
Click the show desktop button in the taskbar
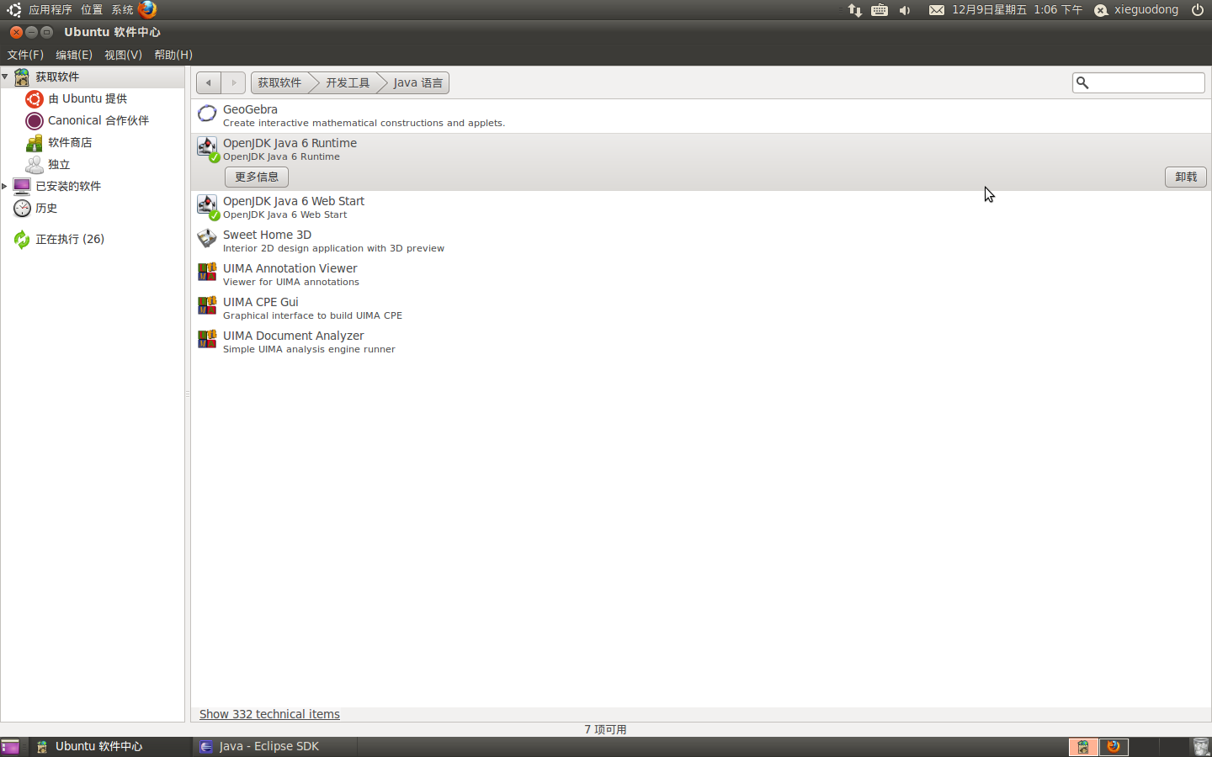click(10, 747)
